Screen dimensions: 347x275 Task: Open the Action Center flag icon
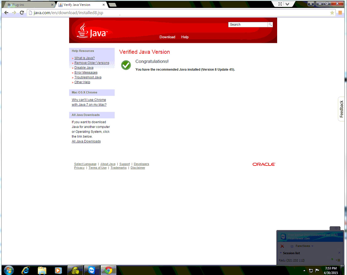pos(317,270)
